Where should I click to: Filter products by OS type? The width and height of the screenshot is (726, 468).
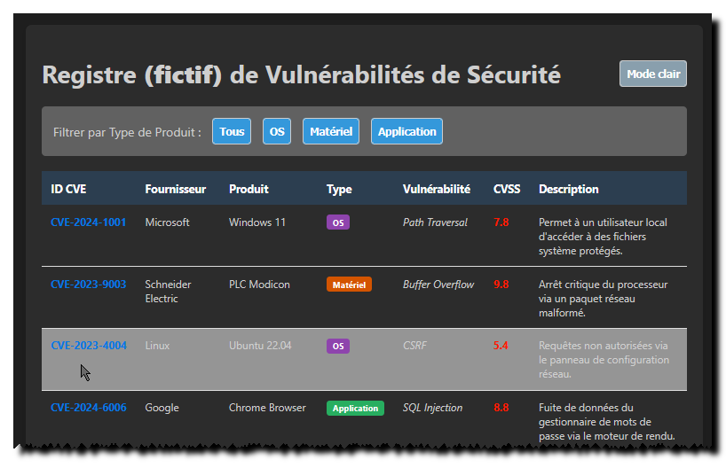coord(277,131)
